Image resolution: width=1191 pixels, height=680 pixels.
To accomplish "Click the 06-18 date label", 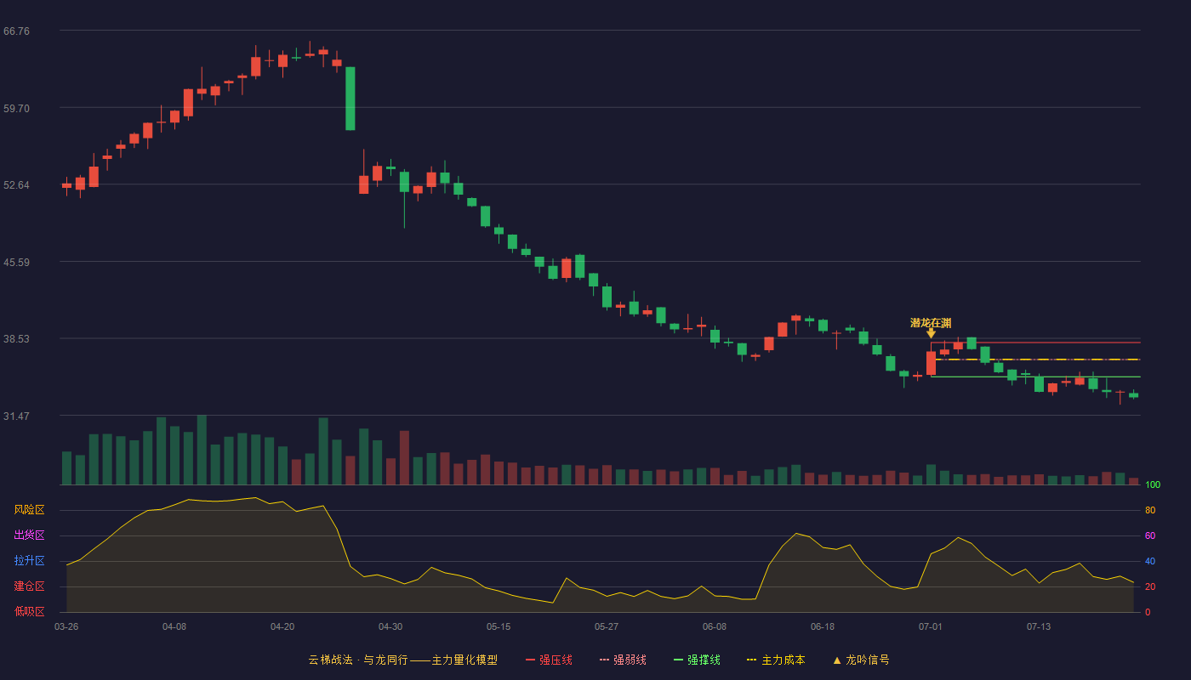I will point(823,626).
